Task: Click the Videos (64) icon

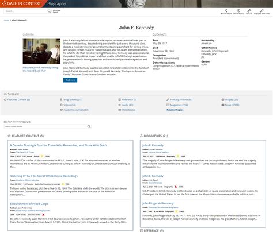Action: pyautogui.click(x=61, y=105)
